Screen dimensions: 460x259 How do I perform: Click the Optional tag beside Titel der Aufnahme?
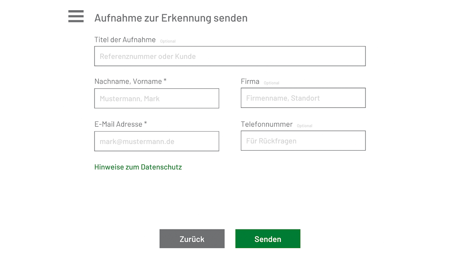(168, 41)
